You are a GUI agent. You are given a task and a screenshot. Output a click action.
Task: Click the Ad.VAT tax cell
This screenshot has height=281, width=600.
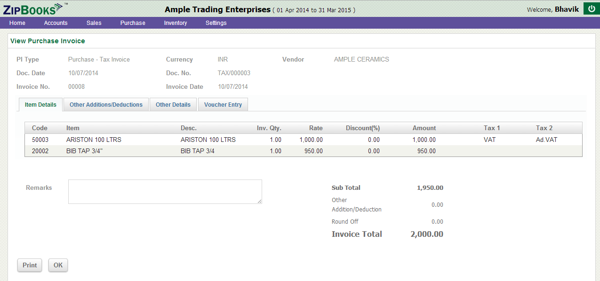coord(546,140)
